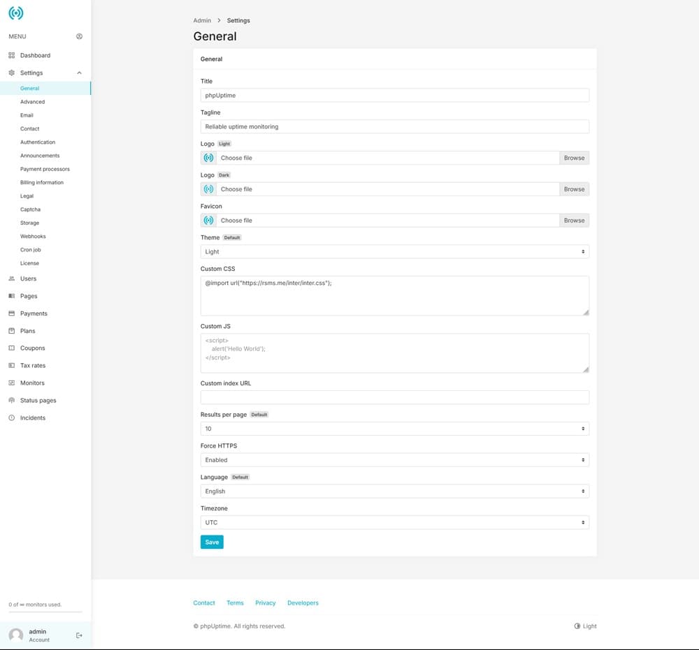Click the Payments card icon
Image resolution: width=699 pixels, height=650 pixels.
[12, 313]
